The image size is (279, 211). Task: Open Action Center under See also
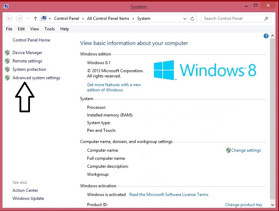pyautogui.click(x=25, y=190)
